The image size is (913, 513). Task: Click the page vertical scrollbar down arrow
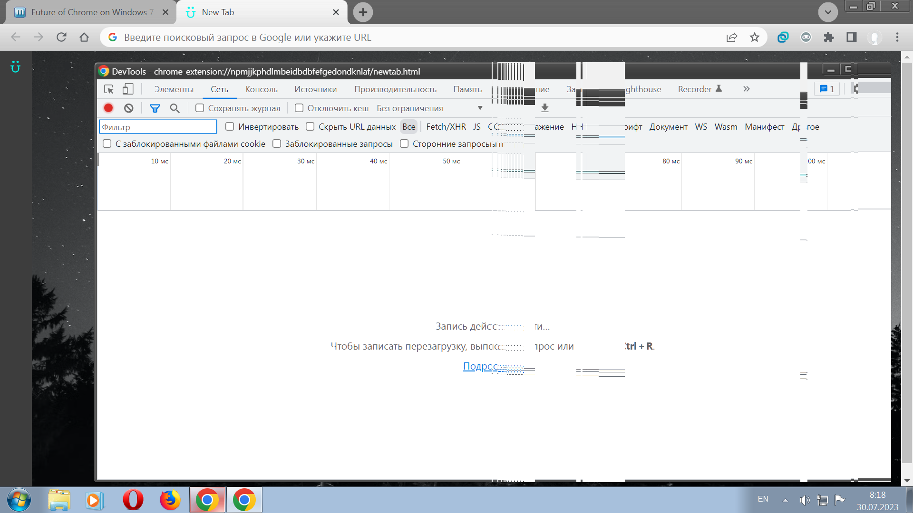907,481
